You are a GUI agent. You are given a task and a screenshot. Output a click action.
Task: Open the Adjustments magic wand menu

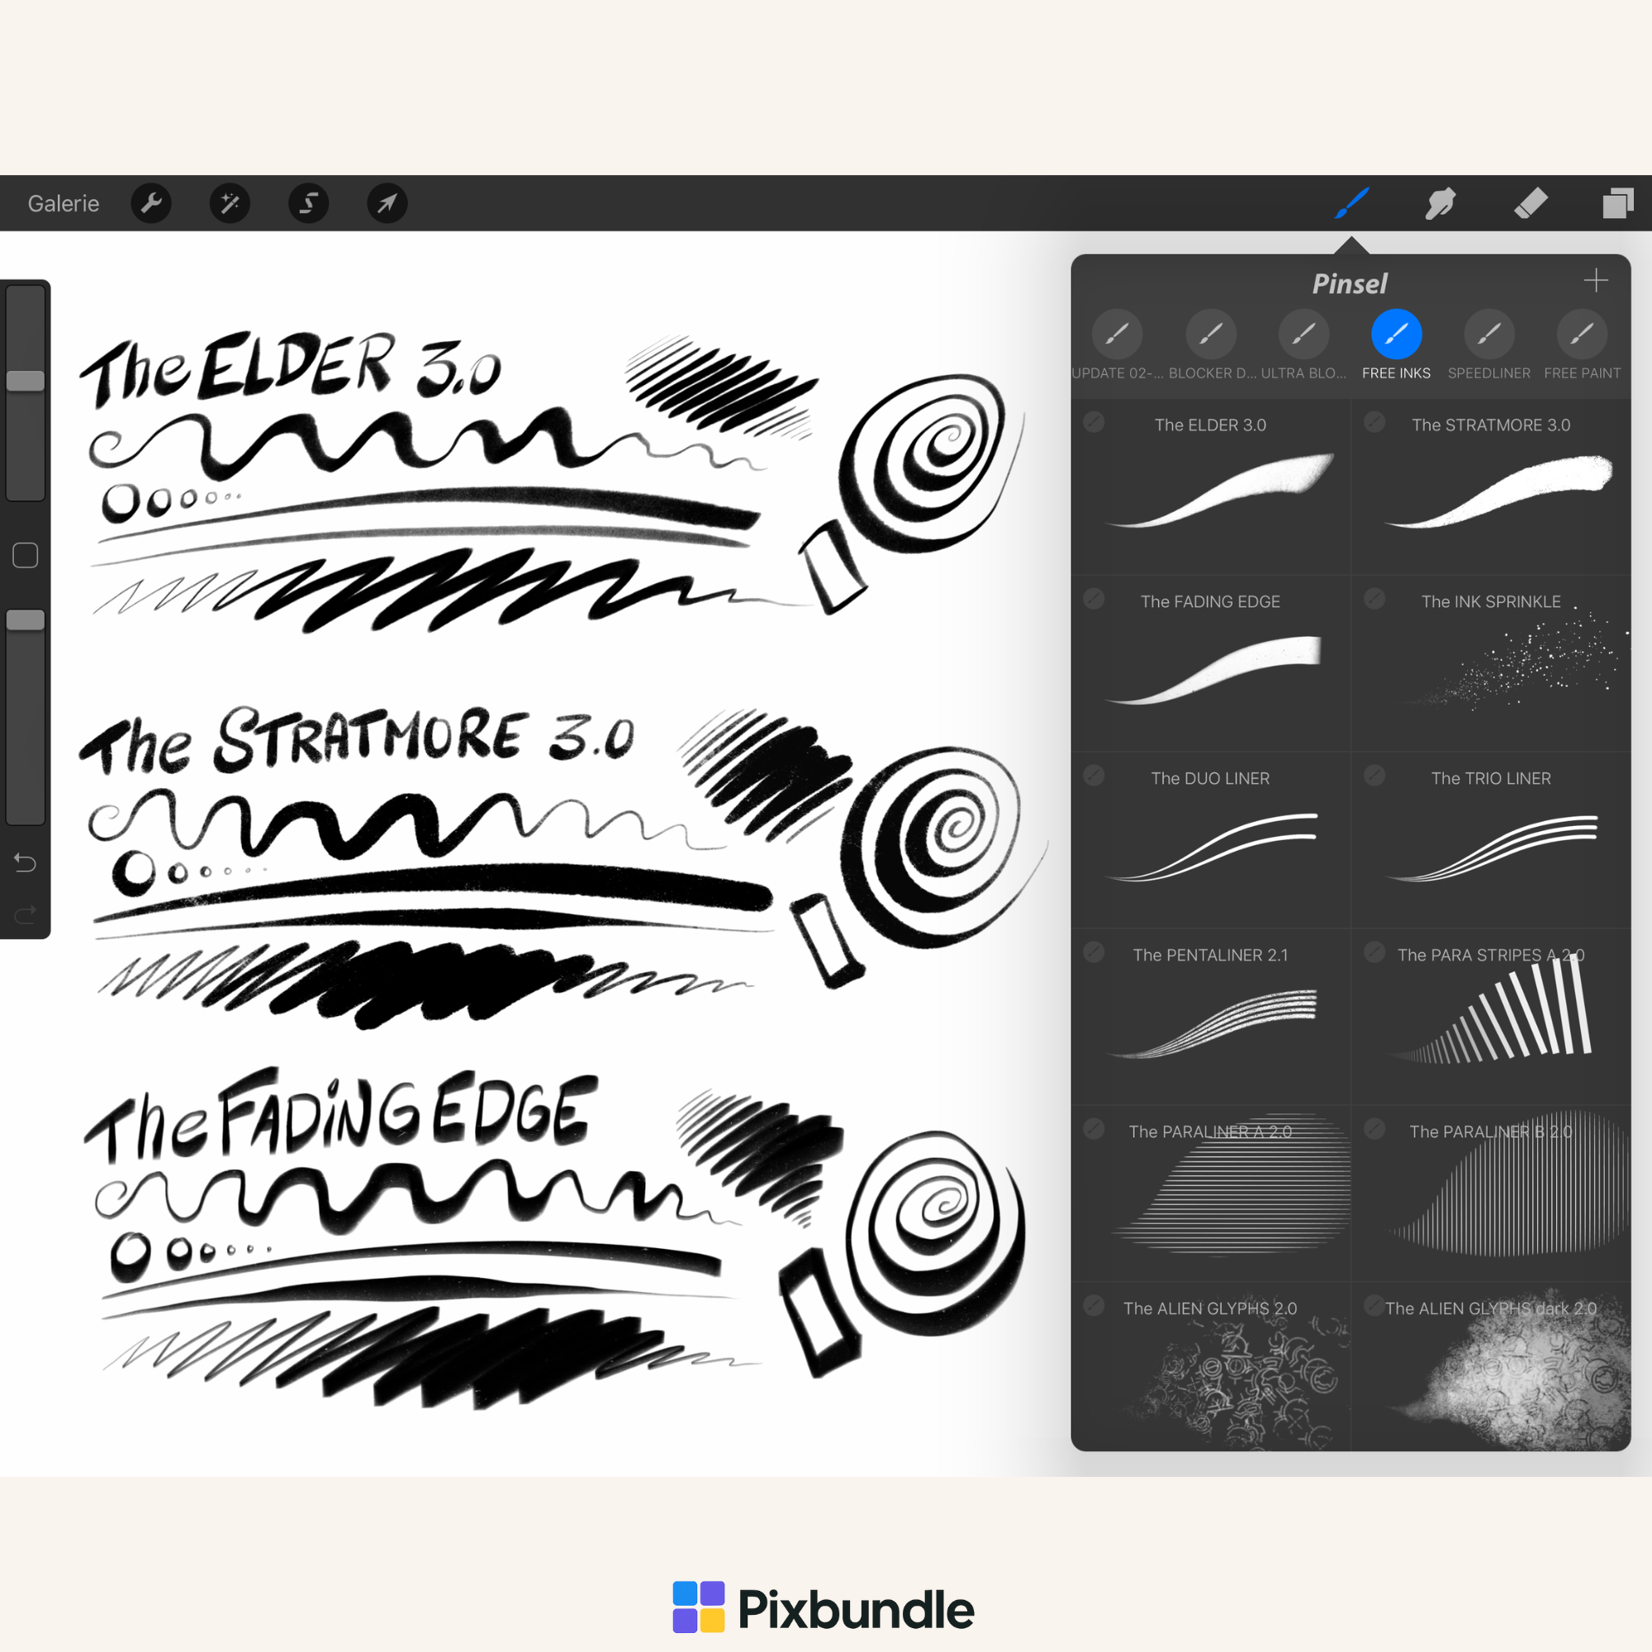(230, 203)
